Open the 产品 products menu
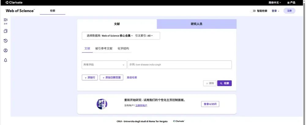The image size is (306, 125). point(291,2)
